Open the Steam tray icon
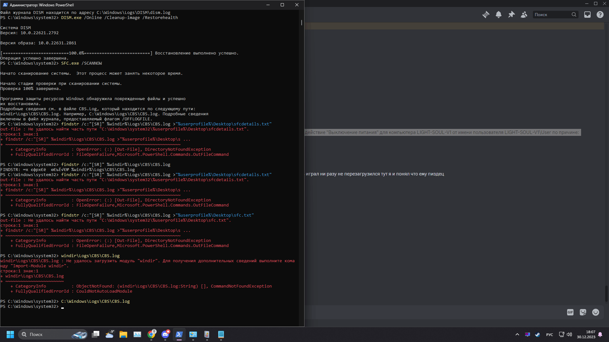 pos(537,334)
